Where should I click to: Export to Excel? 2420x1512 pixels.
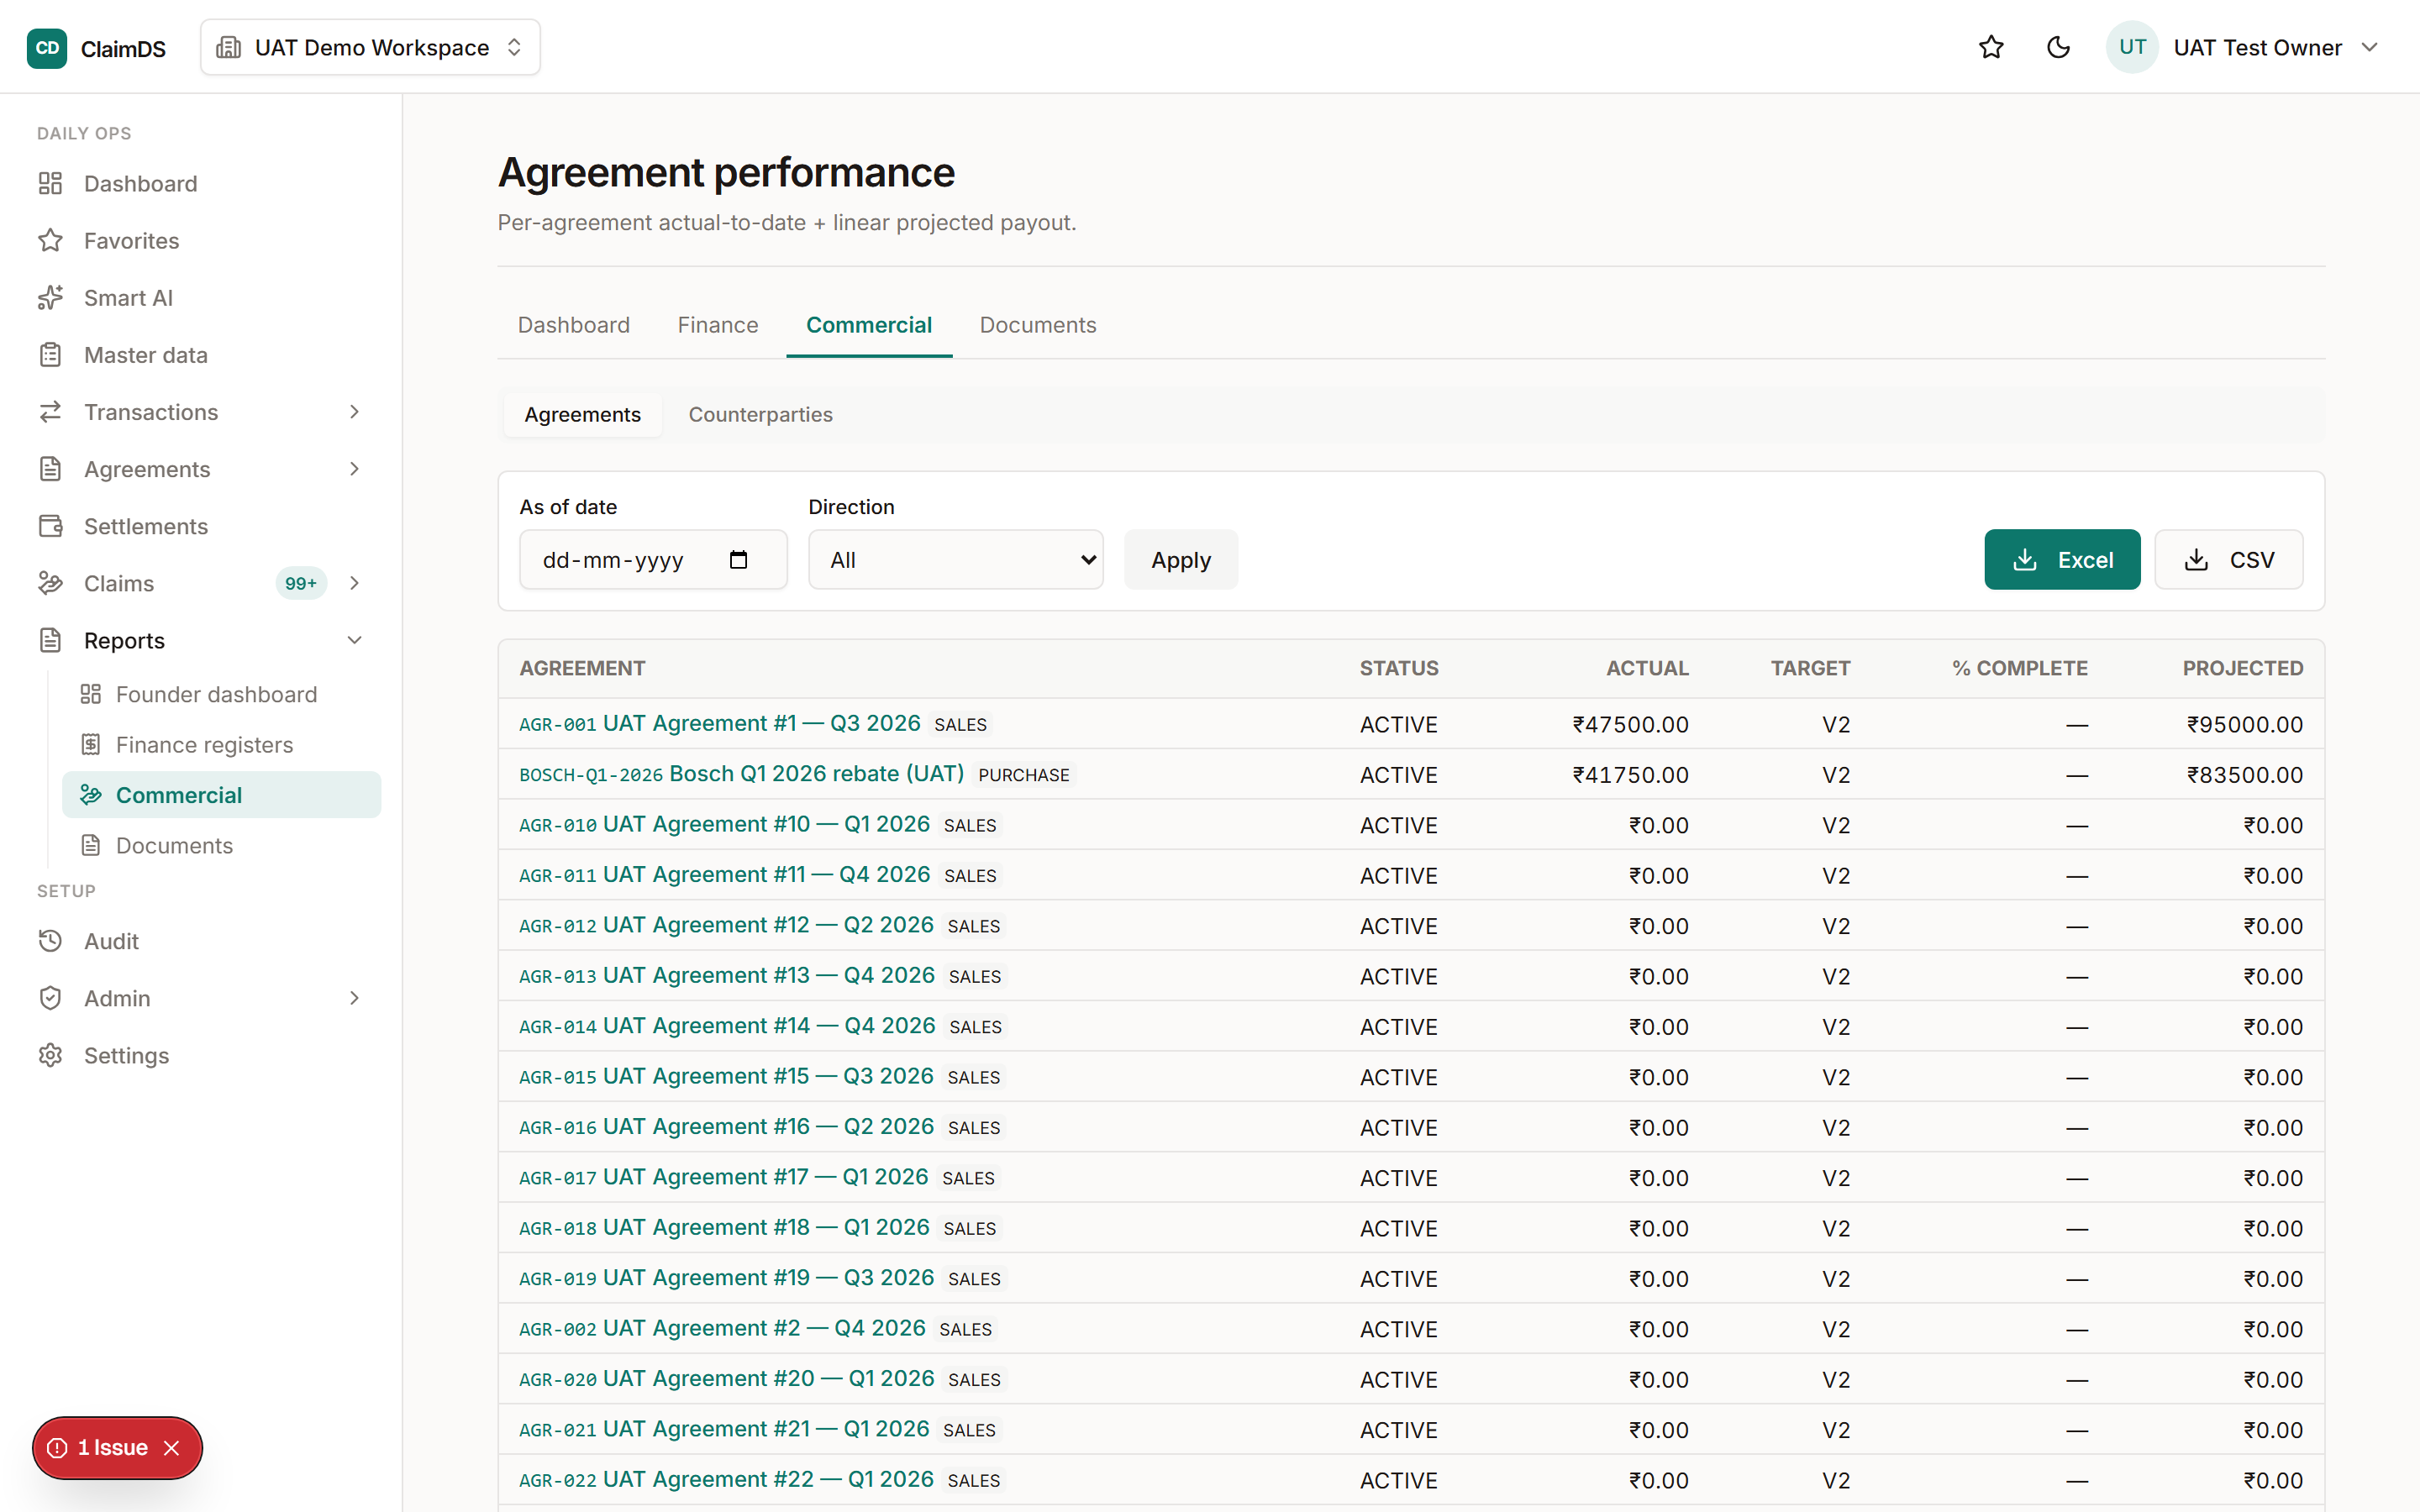tap(2062, 560)
